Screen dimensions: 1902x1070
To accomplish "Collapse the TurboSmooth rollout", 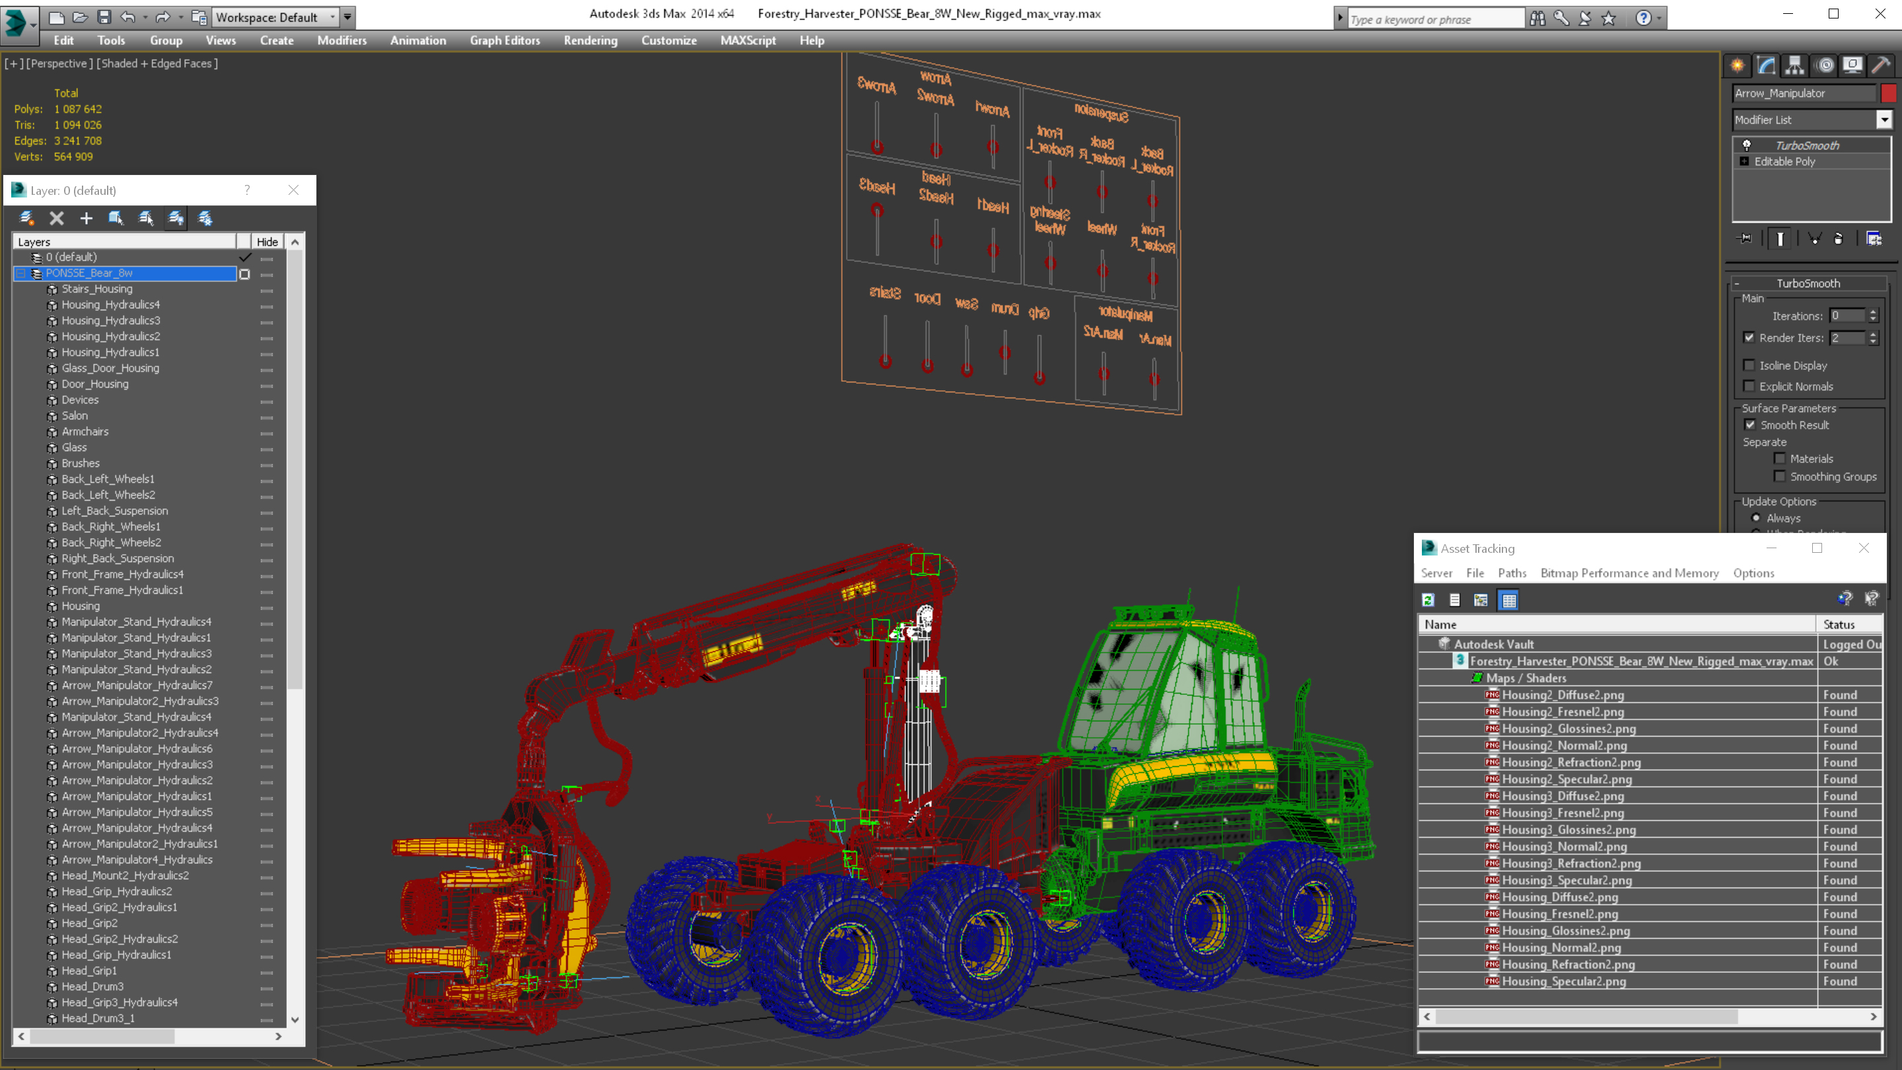I will click(1738, 283).
